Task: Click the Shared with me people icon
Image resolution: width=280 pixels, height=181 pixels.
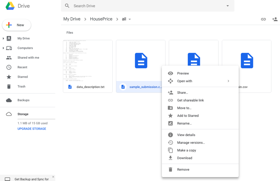Action: click(x=9, y=58)
